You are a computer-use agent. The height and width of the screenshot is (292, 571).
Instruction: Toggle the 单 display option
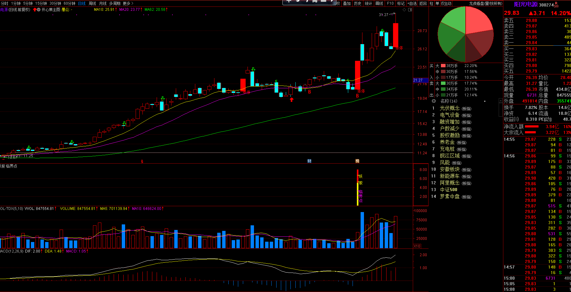coord(437,3)
